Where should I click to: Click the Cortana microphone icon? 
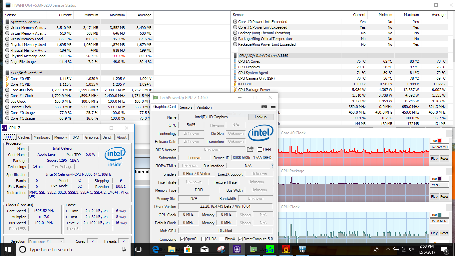(x=124, y=249)
